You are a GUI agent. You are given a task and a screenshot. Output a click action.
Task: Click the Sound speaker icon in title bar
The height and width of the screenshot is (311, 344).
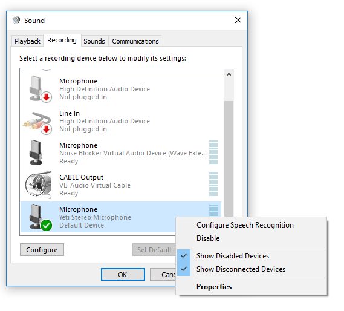click(16, 20)
